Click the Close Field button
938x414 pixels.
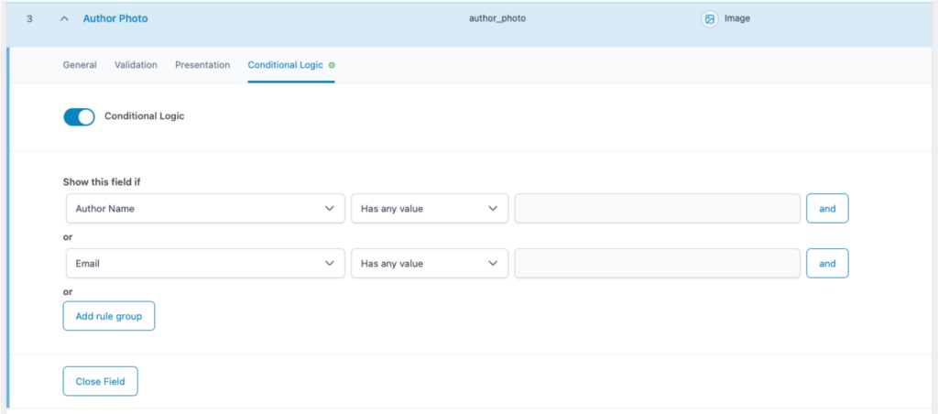pos(100,381)
